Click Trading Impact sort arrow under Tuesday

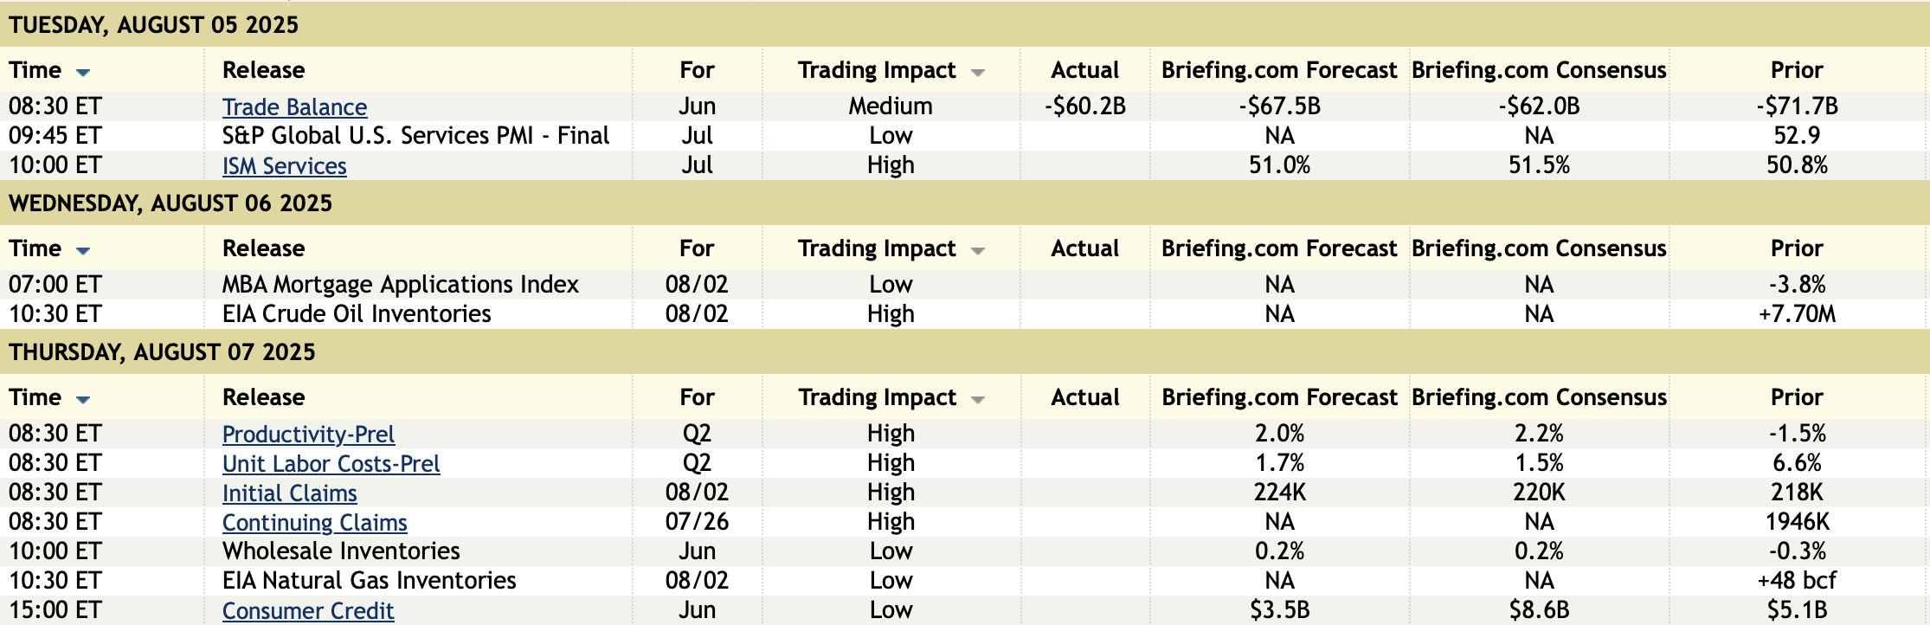click(978, 72)
